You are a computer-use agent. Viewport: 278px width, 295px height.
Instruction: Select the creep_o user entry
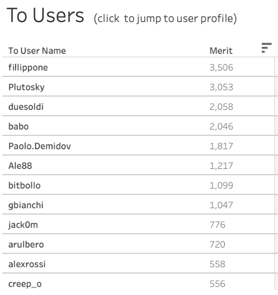click(25, 284)
